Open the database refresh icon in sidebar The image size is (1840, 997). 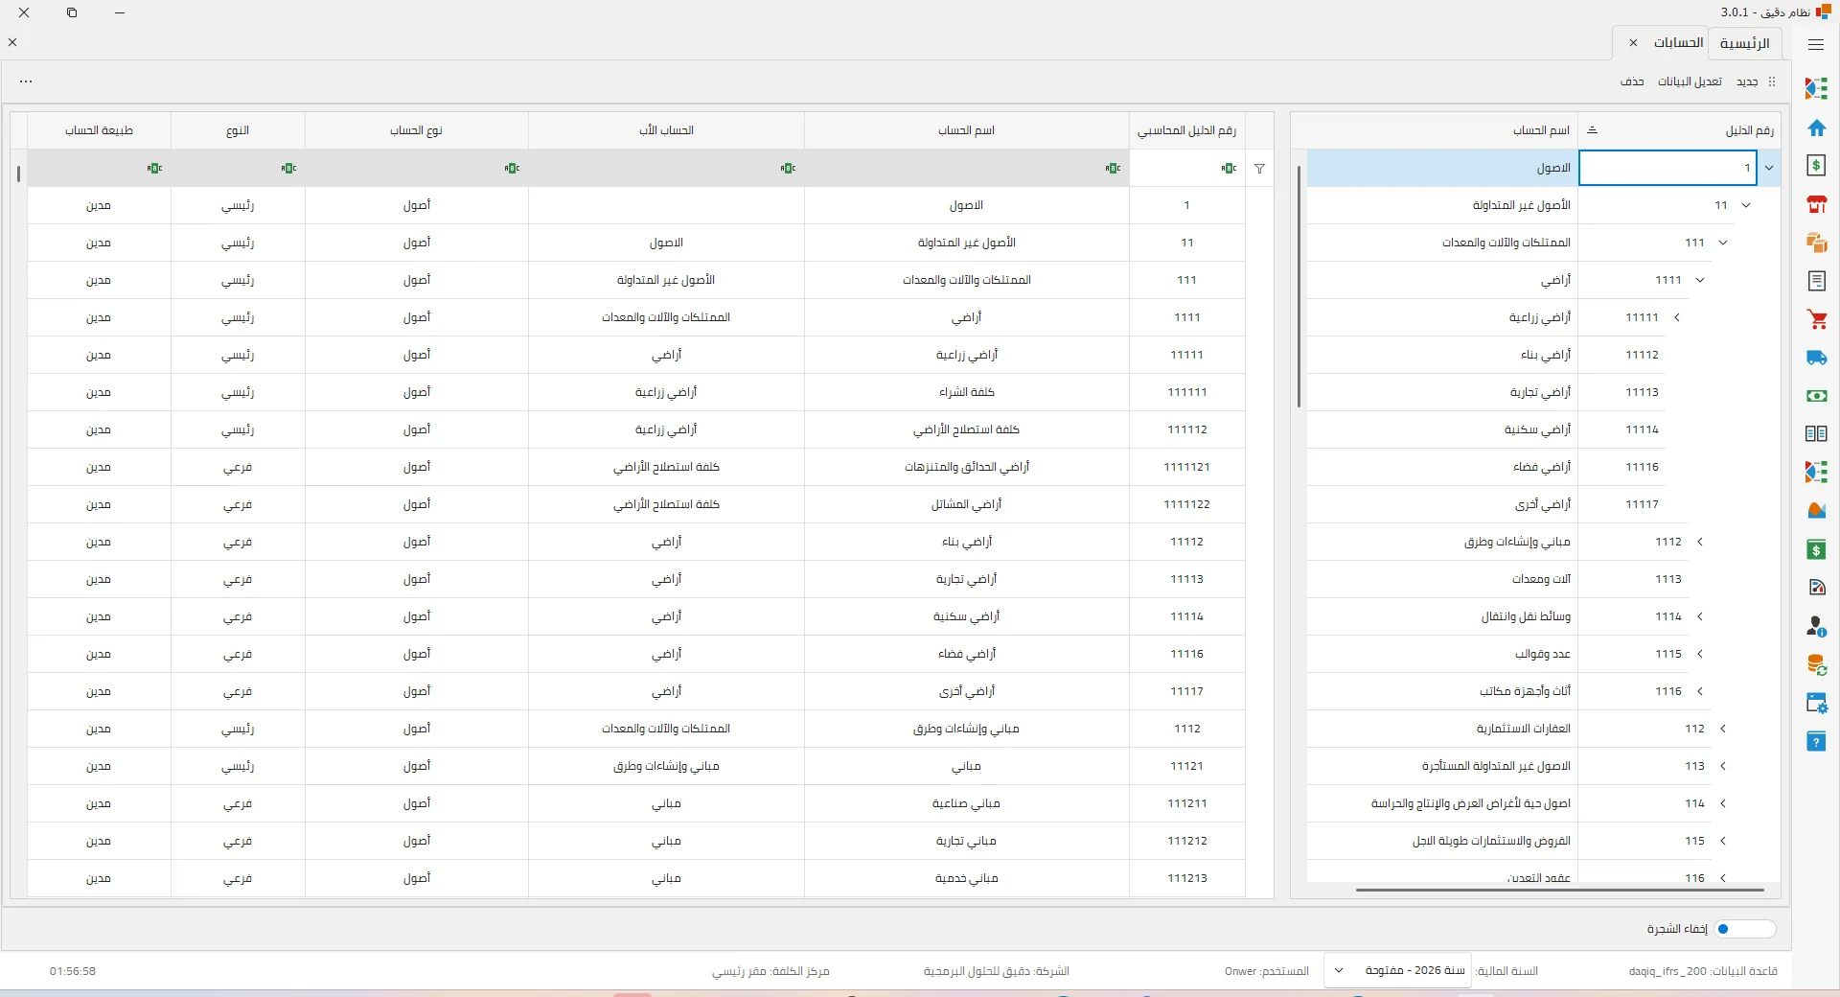[x=1816, y=664]
